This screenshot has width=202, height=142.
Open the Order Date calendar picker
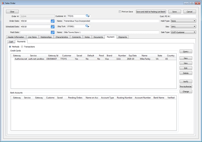click(x=53, y=21)
